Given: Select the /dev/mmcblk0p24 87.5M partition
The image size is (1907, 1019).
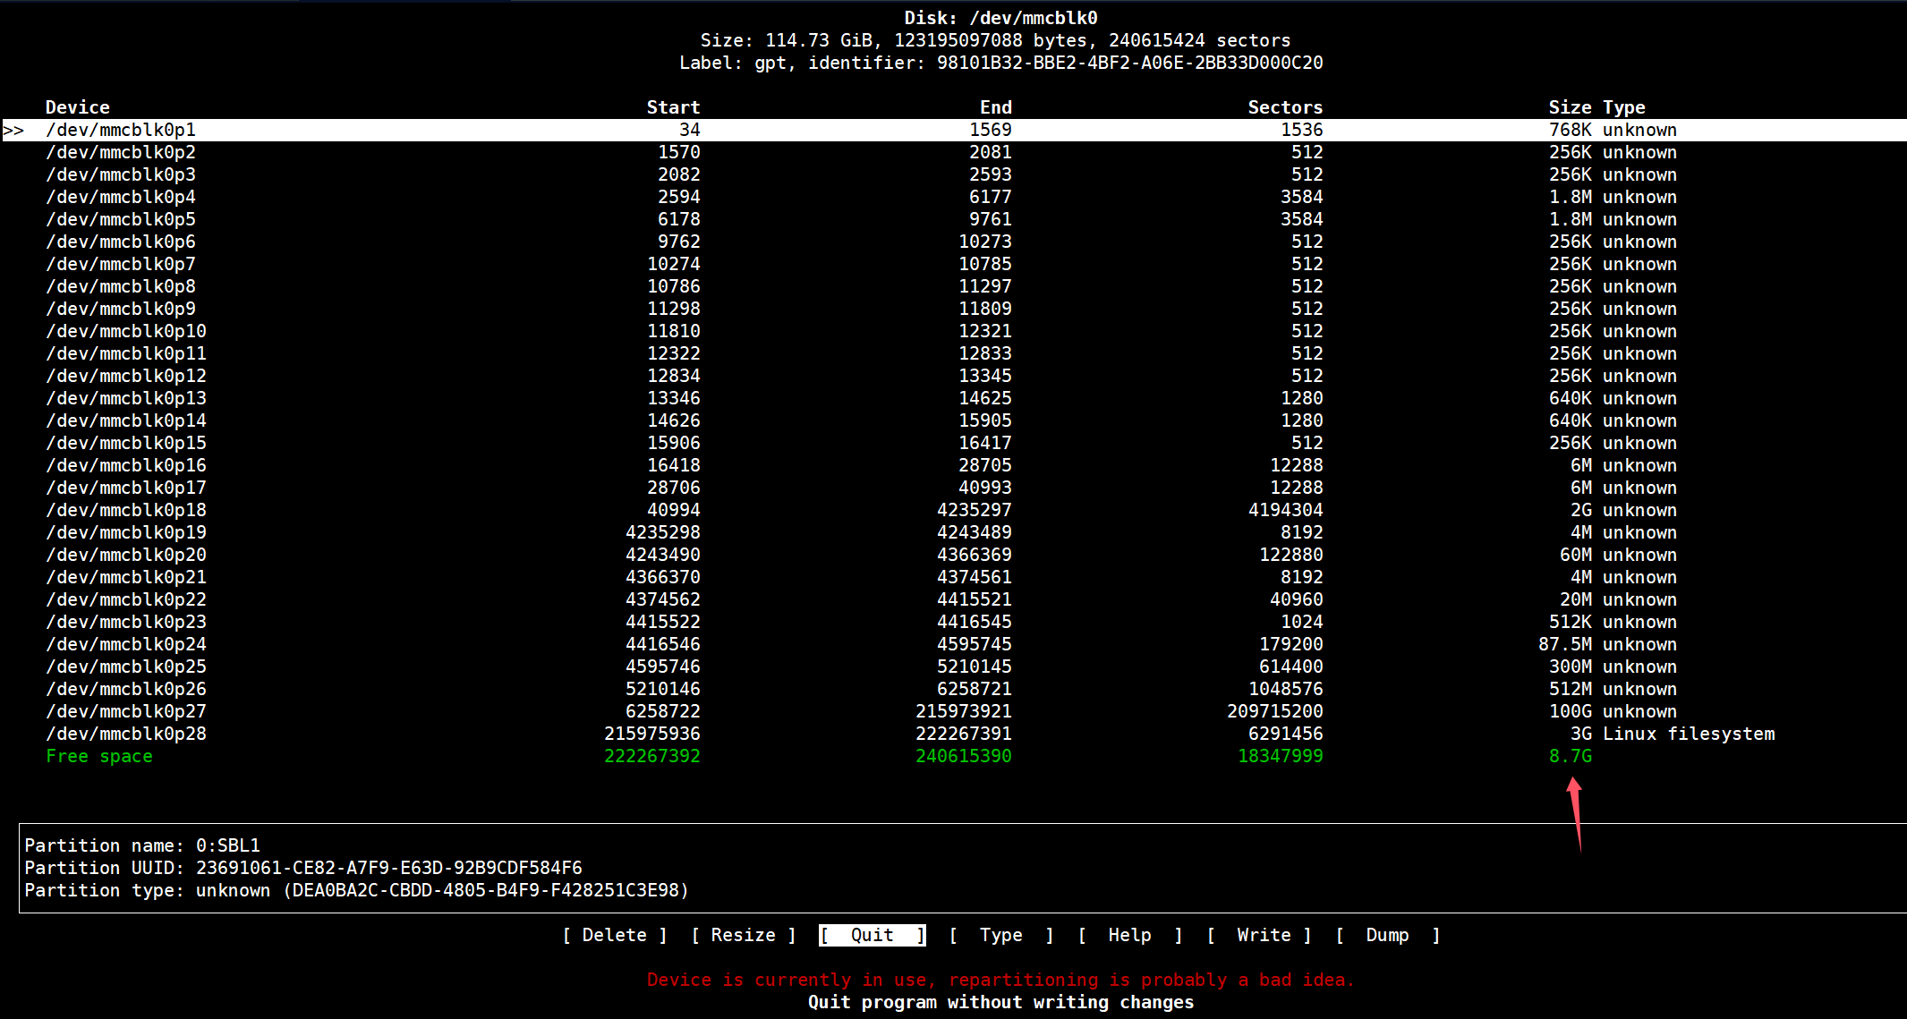Looking at the screenshot, I should 126,644.
